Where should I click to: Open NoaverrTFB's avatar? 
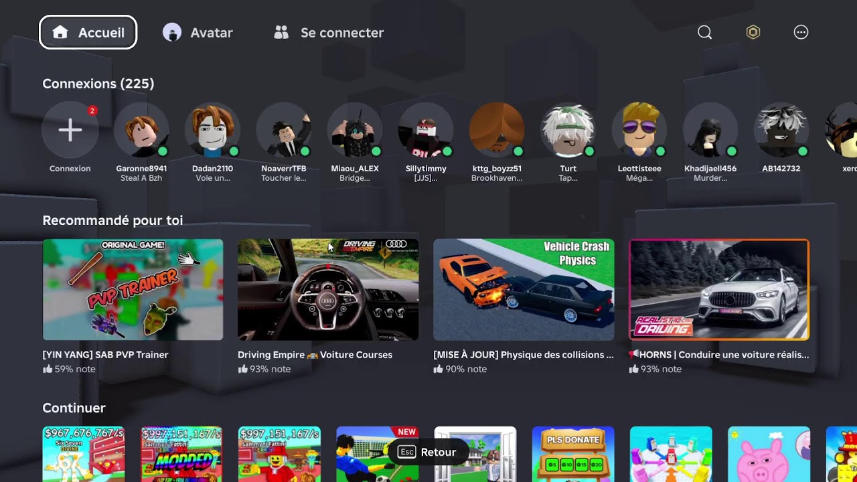284,131
